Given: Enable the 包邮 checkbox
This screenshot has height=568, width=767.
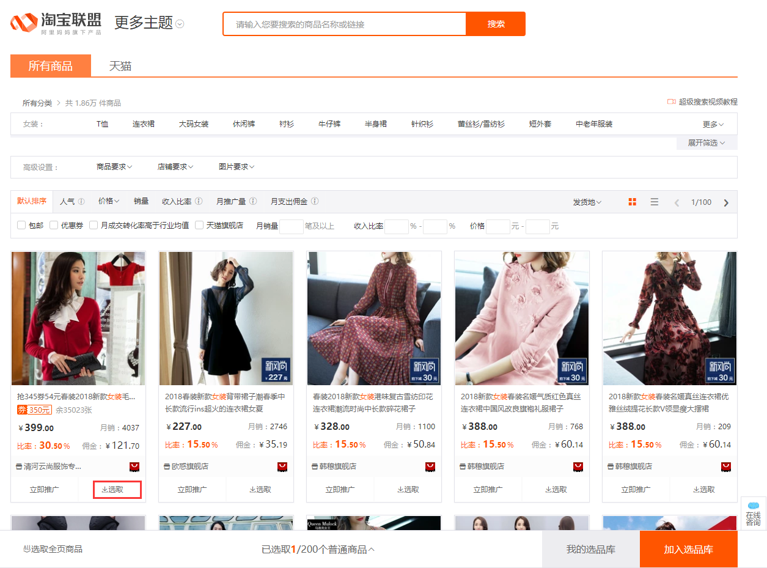Looking at the screenshot, I should pyautogui.click(x=21, y=225).
